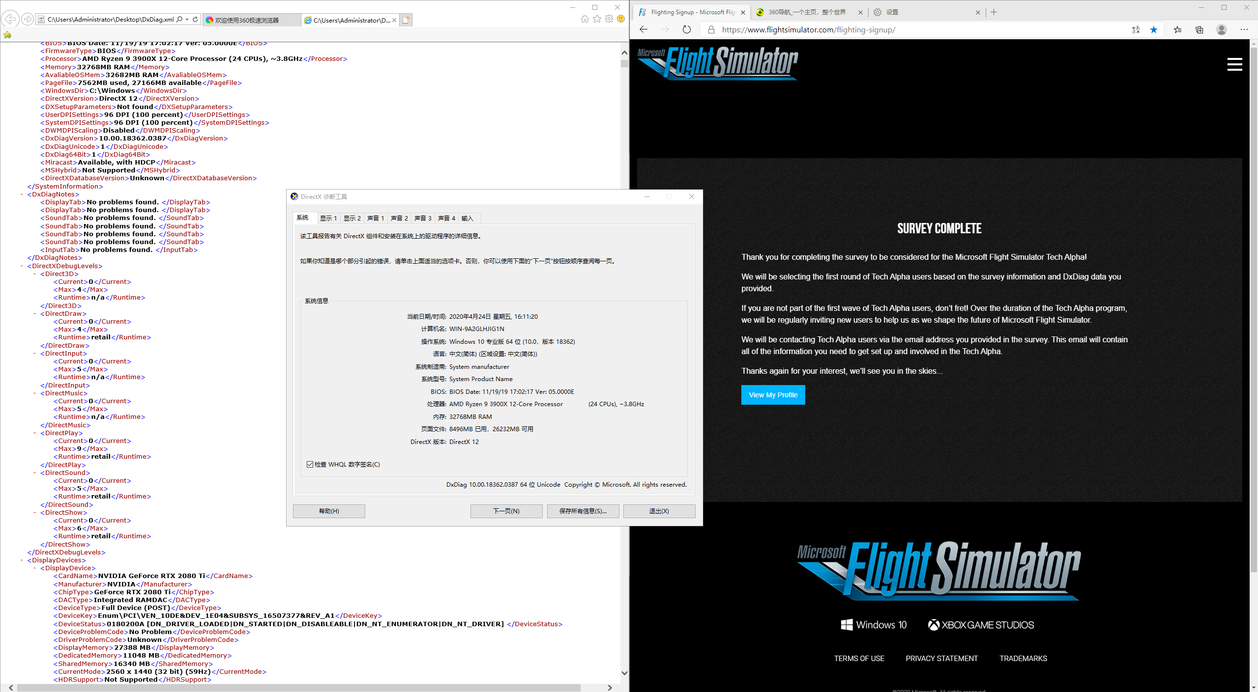Open Edge settings and more menu
Image resolution: width=1258 pixels, height=692 pixels.
(x=1244, y=30)
